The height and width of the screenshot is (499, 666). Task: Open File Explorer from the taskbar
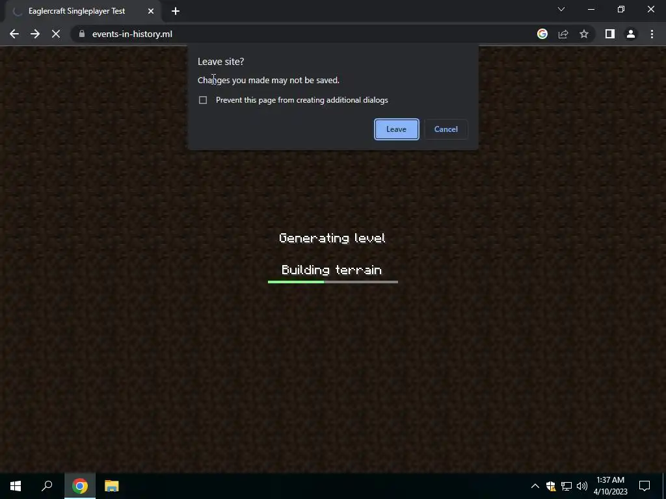[112, 486]
